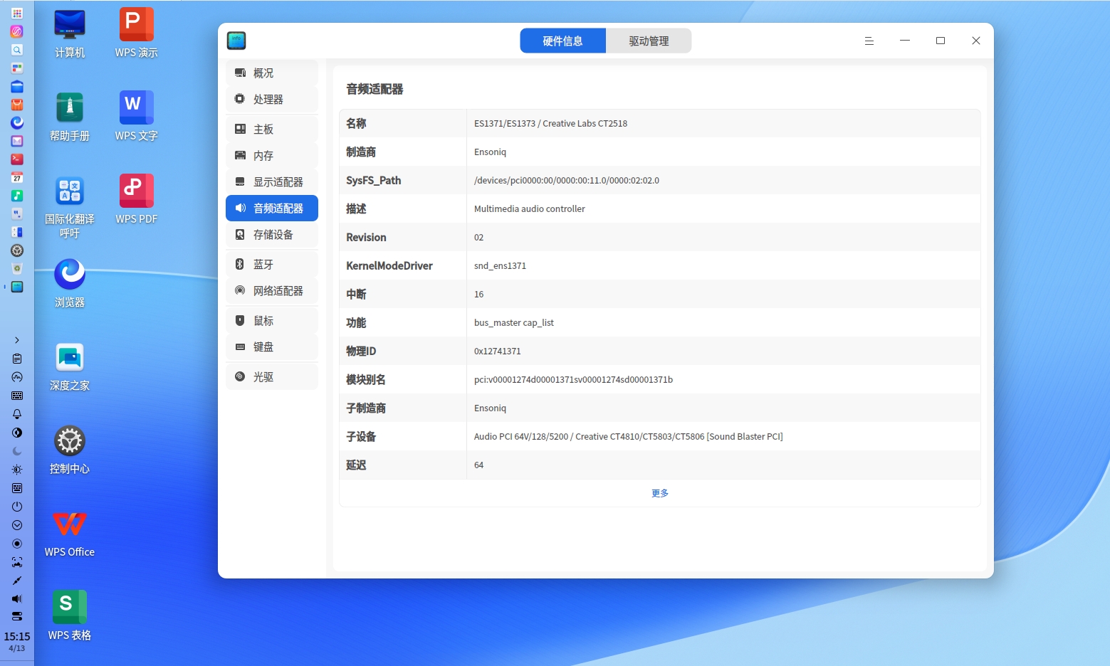1110x666 pixels.
Task: Select 音频适配器 audio adapter item
Action: 272,208
